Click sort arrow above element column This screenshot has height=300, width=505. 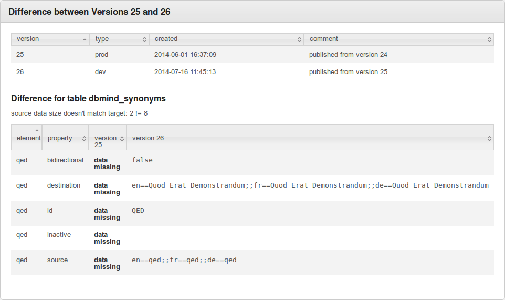coord(37,130)
